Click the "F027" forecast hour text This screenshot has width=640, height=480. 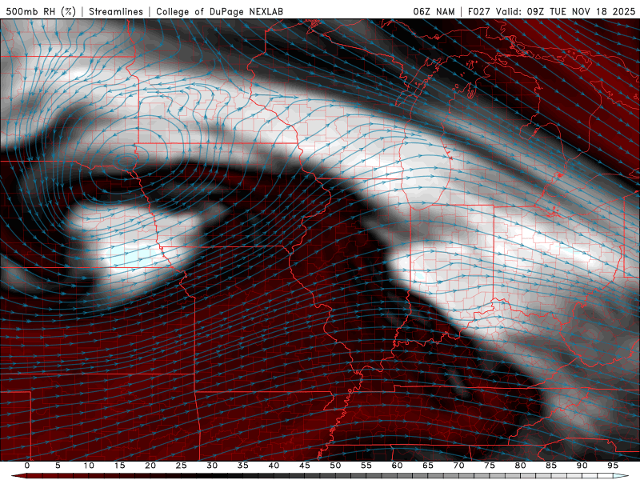click(x=479, y=11)
